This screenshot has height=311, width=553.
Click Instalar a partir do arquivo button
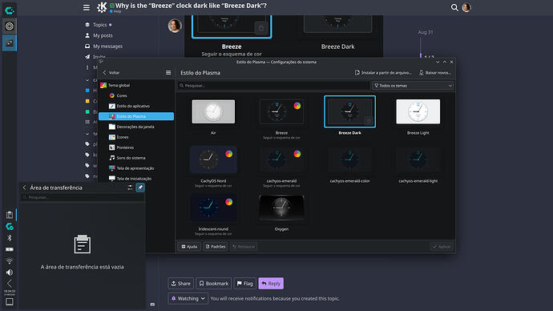383,73
